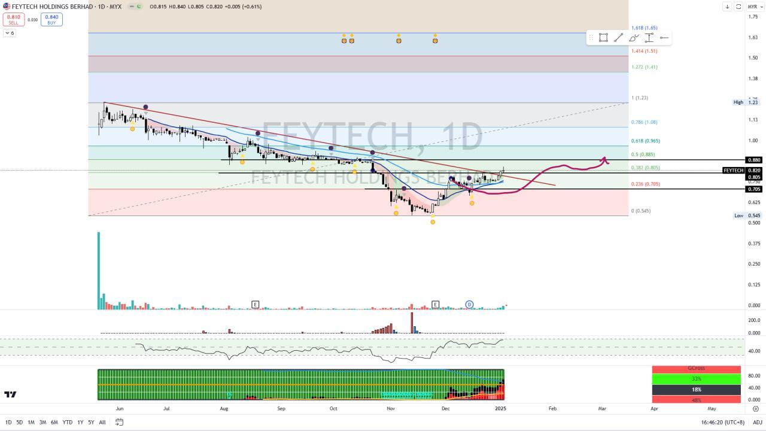
Task: Click the 0.840 BUY button
Action: (x=51, y=19)
